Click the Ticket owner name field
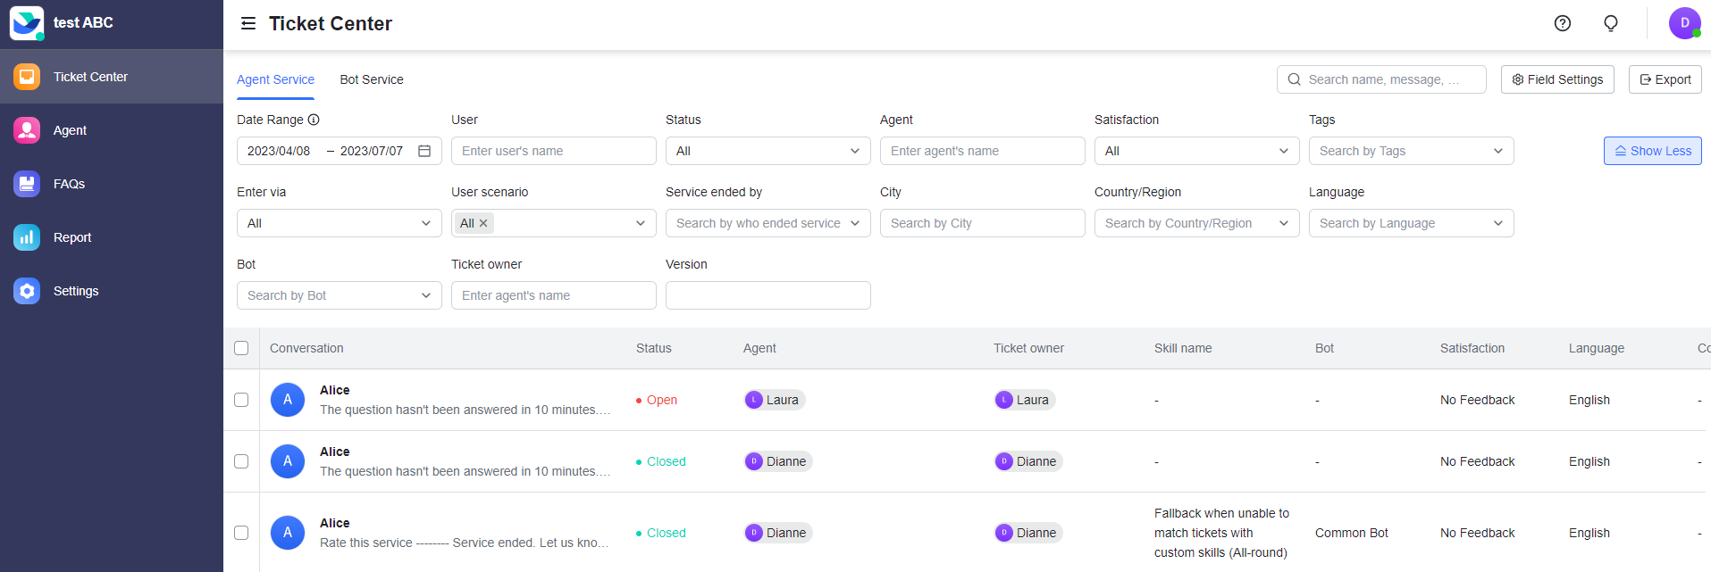1711x572 pixels. (x=554, y=295)
